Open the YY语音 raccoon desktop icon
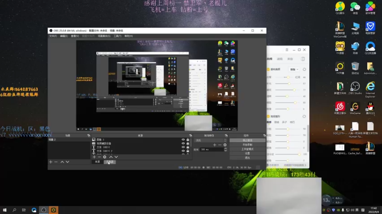 [340, 48]
